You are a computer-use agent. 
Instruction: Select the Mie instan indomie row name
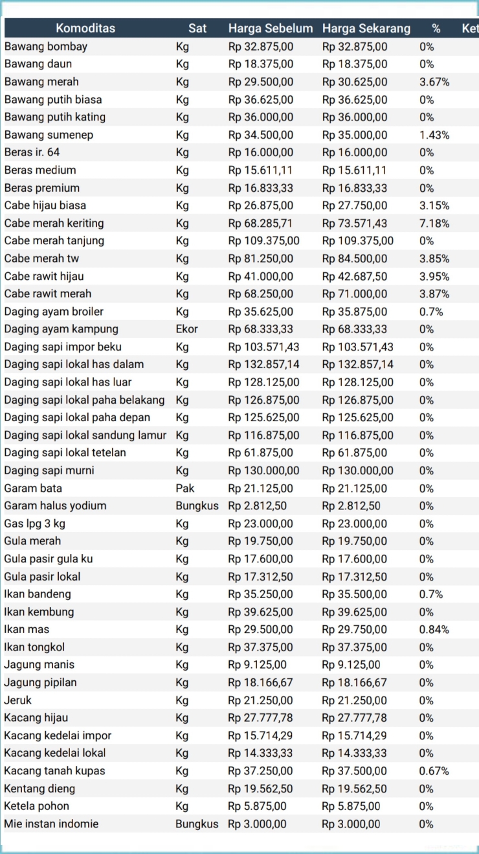[51, 824]
